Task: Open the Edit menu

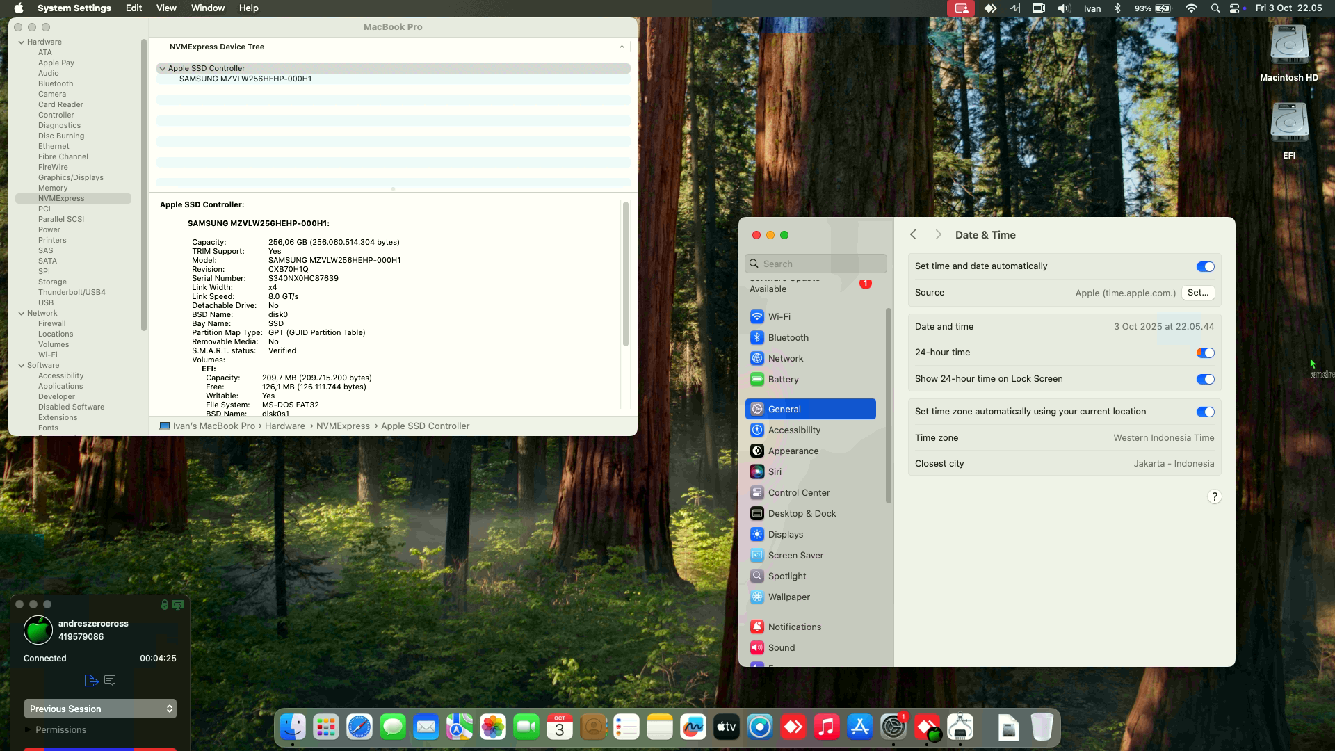Action: tap(133, 8)
